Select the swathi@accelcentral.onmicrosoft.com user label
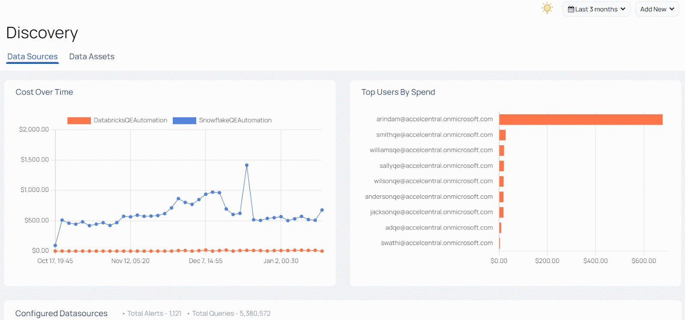 coord(437,243)
